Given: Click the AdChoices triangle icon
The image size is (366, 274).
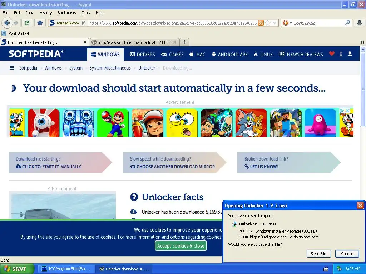Looking at the screenshot, I should coord(342,111).
